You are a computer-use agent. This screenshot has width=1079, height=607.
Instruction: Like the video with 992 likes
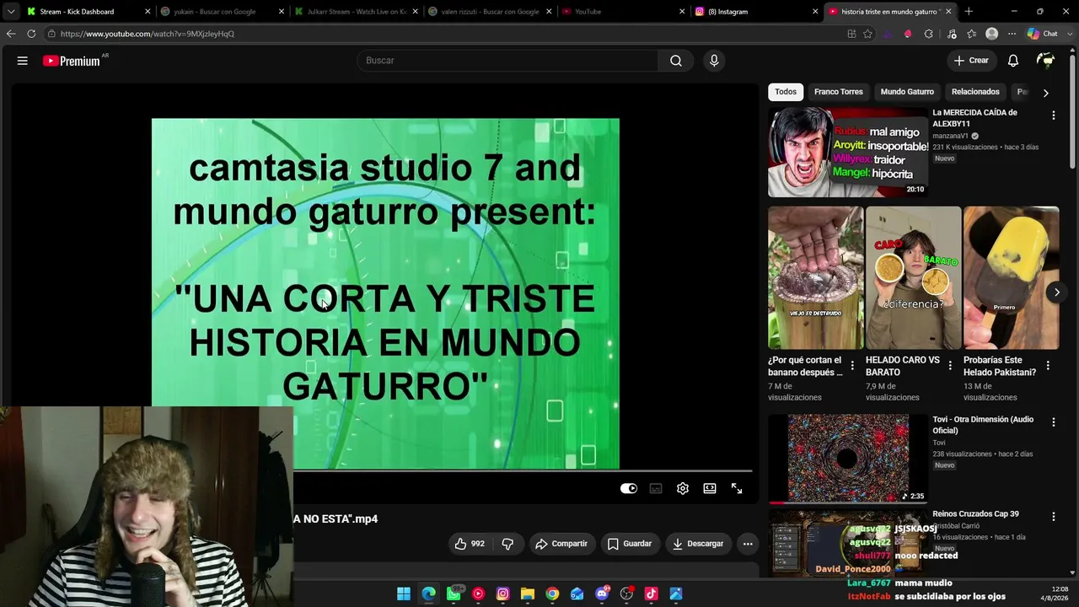point(470,544)
